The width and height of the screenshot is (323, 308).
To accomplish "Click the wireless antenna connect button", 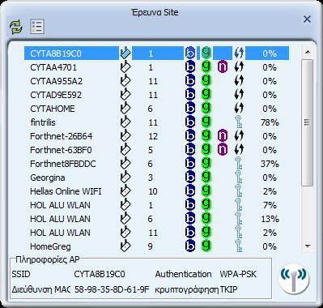I will pyautogui.click(x=294, y=278).
